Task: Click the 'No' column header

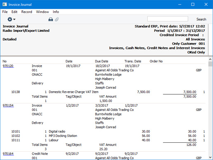Action: pos(5,61)
